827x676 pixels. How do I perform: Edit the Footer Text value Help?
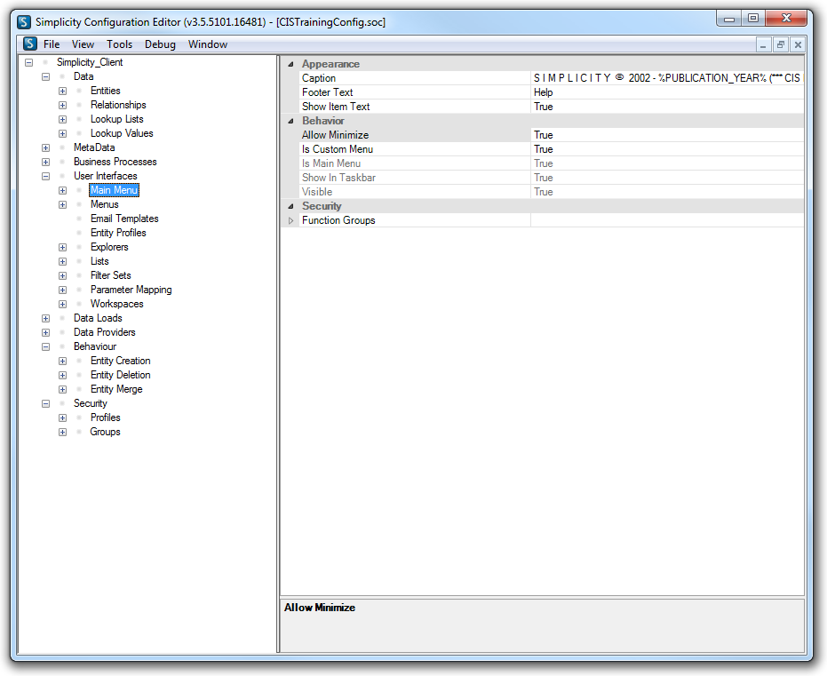[x=666, y=92]
